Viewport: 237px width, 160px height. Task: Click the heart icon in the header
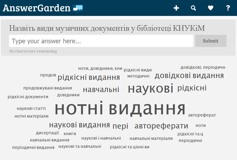tap(211, 8)
